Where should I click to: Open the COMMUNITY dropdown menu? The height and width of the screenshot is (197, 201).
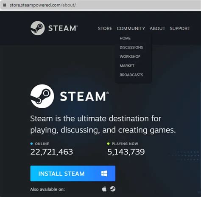click(x=131, y=28)
